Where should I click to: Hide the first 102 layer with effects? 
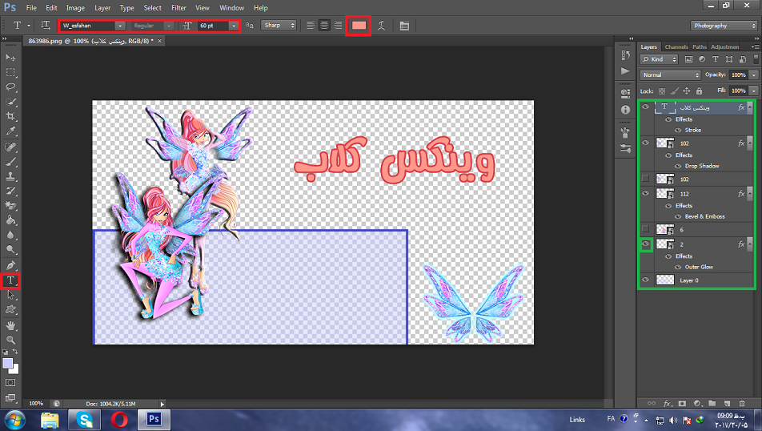pos(645,143)
